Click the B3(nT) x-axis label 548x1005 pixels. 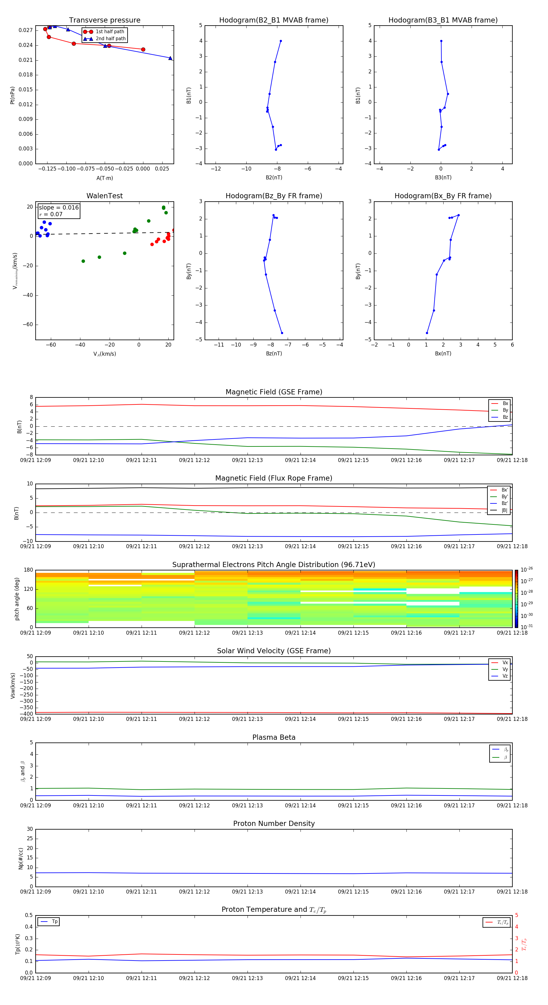tap(443, 178)
